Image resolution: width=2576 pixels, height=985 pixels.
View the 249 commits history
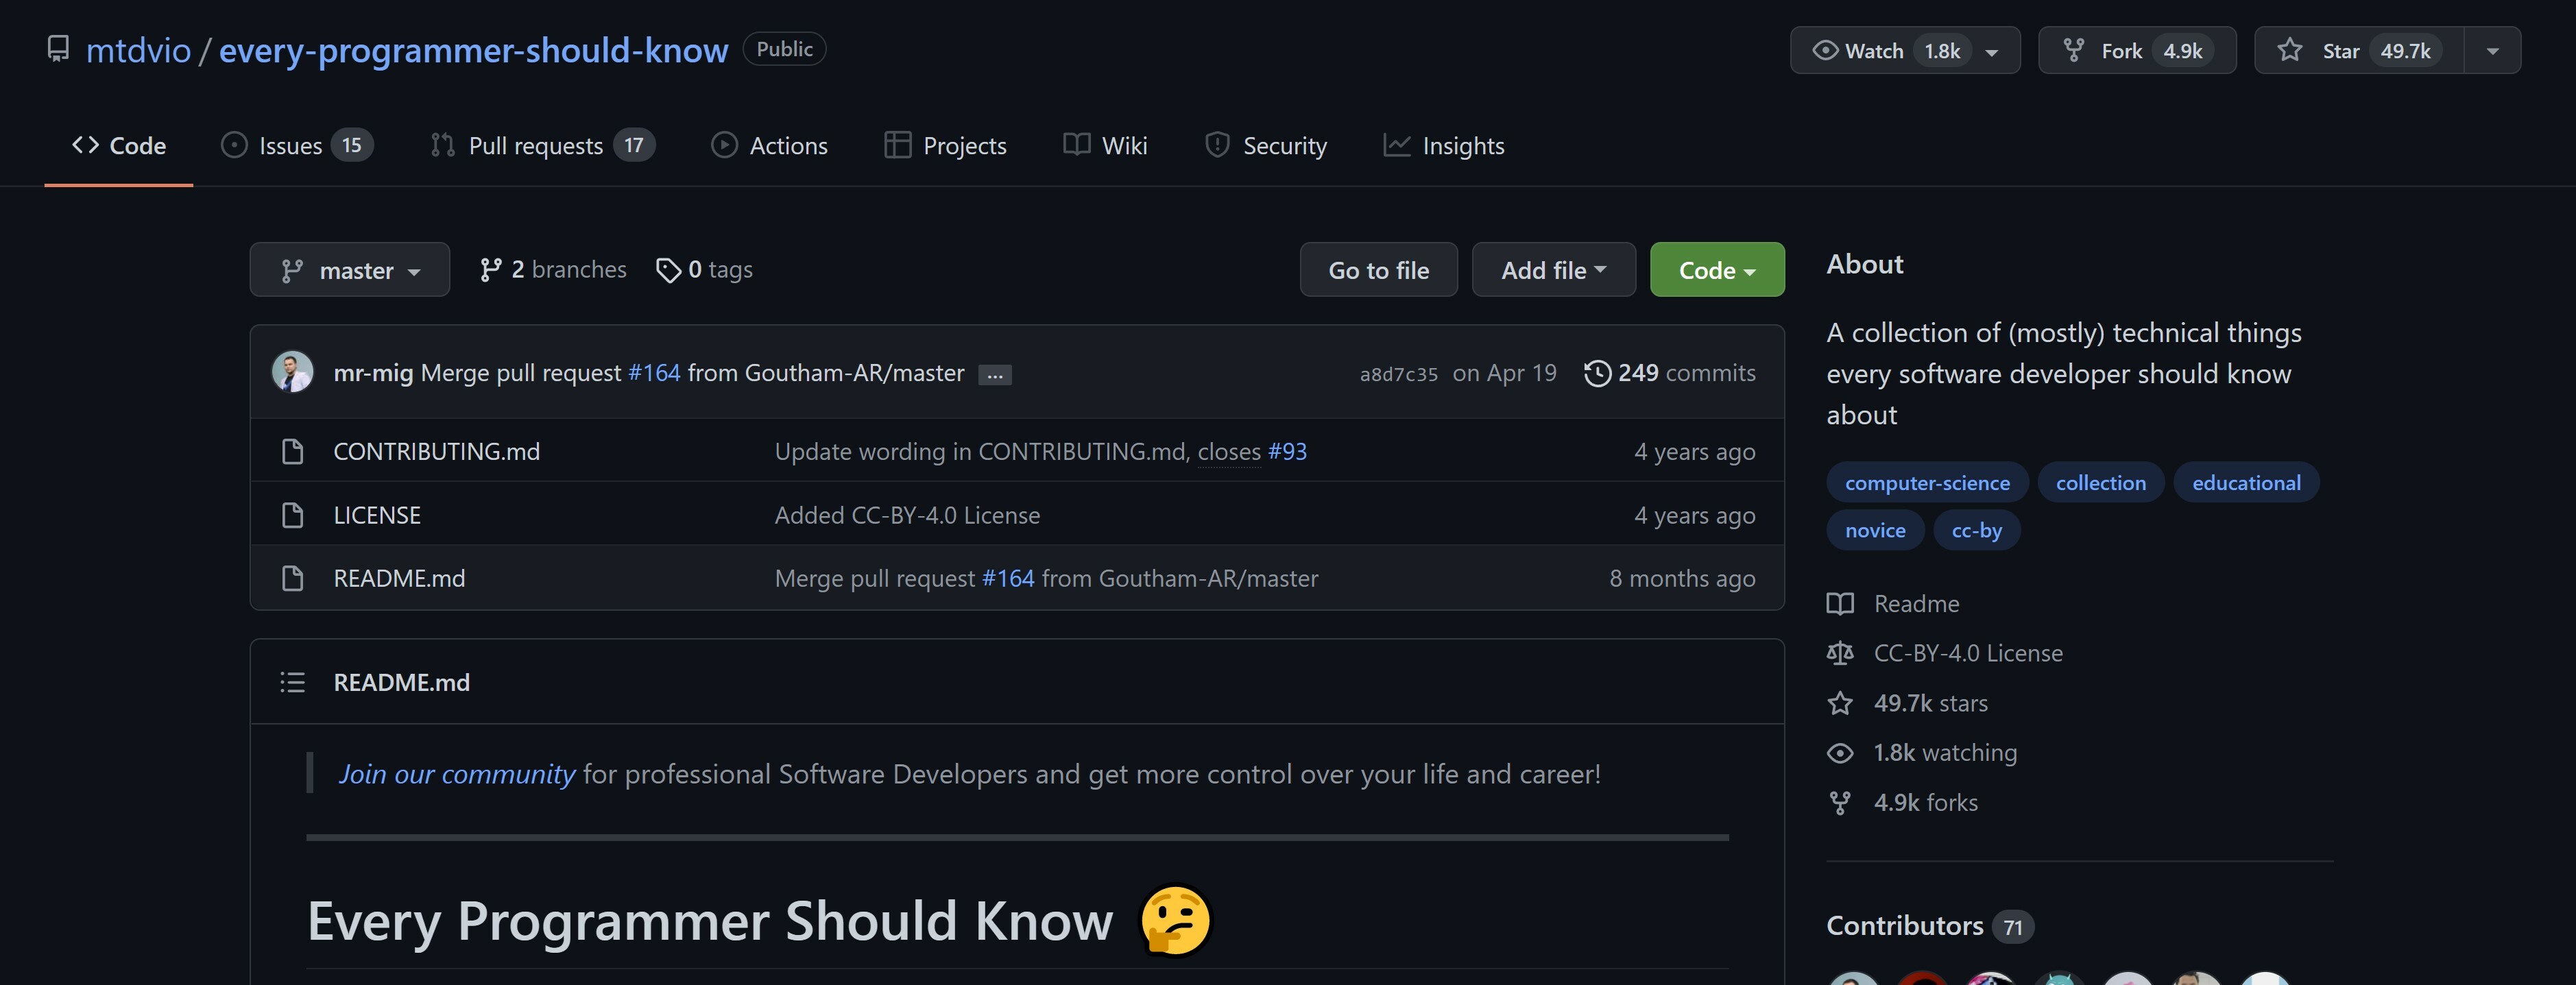[x=1670, y=373]
